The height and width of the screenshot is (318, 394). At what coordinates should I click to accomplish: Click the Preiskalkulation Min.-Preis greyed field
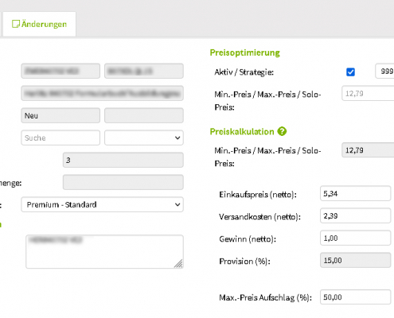coord(368,150)
